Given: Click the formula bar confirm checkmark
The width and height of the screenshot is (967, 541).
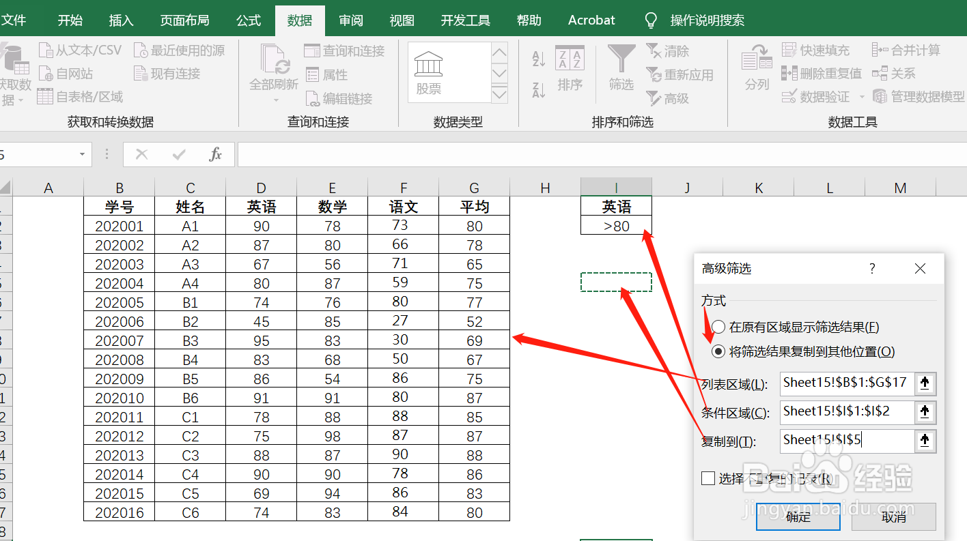Looking at the screenshot, I should (x=179, y=155).
